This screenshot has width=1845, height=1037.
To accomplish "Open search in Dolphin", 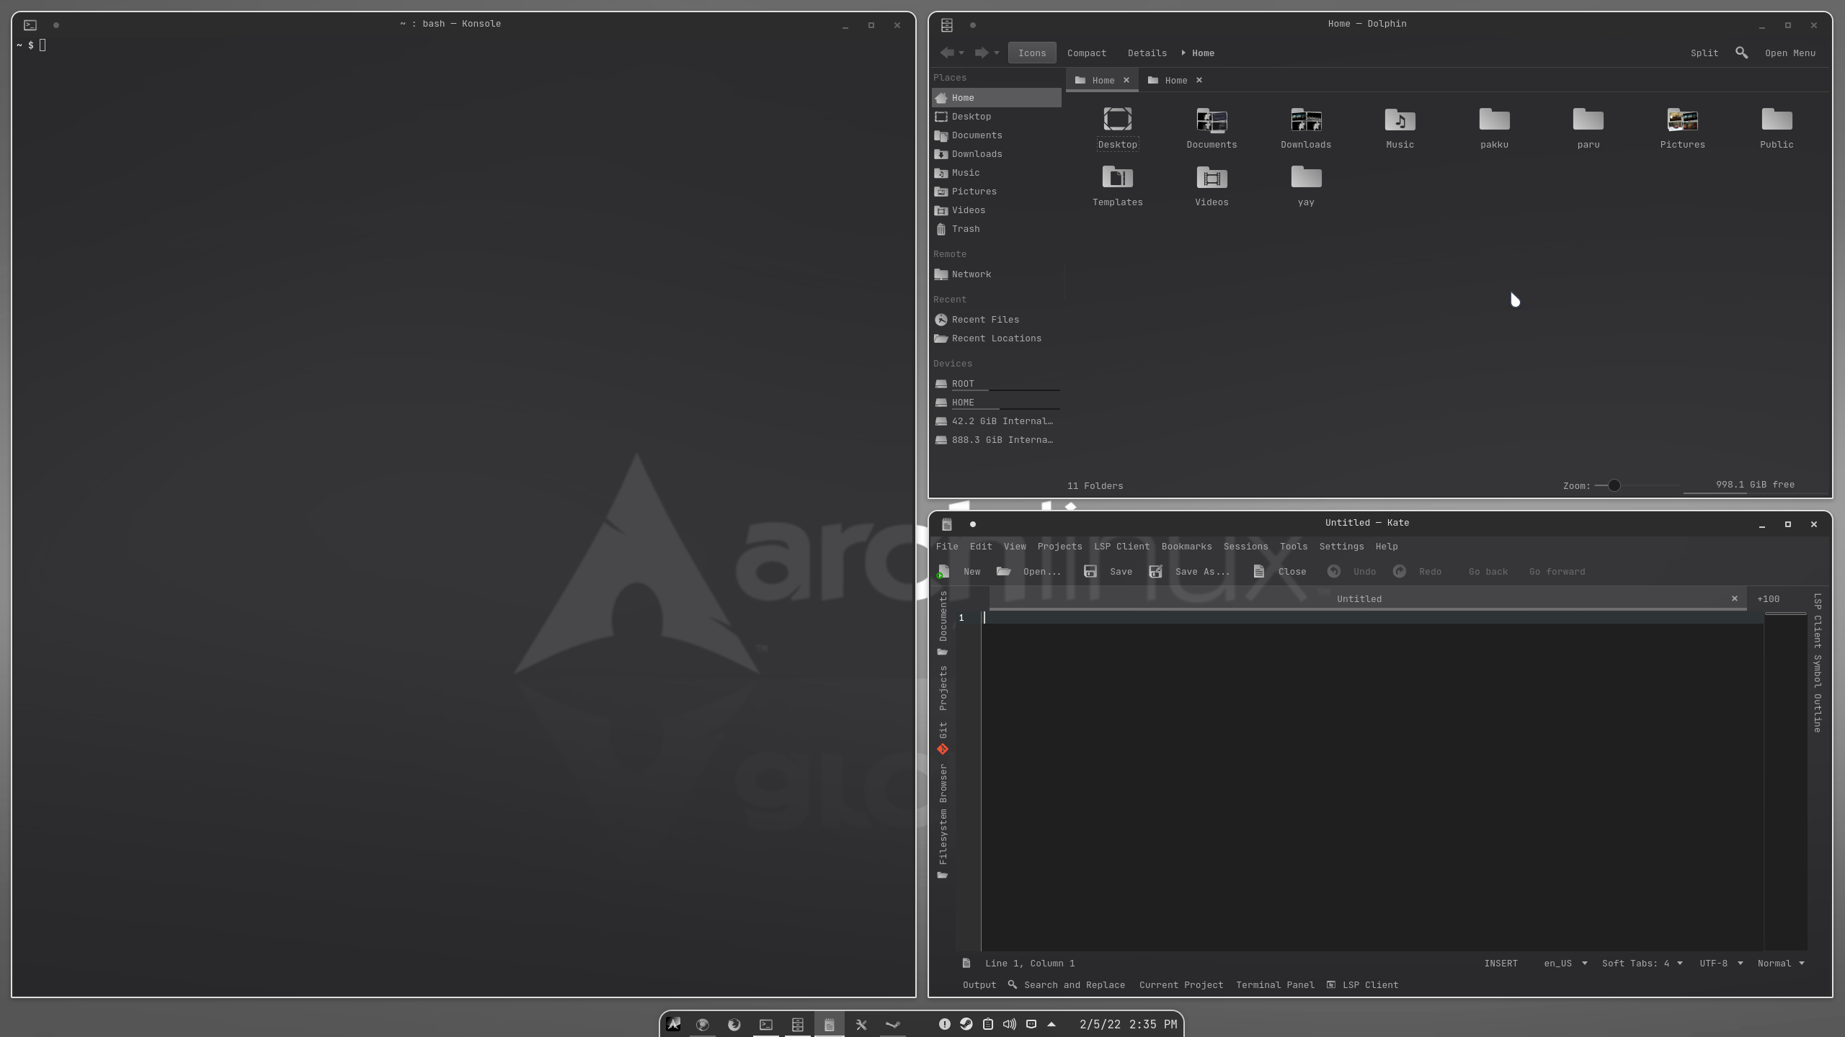I will pos(1742,53).
